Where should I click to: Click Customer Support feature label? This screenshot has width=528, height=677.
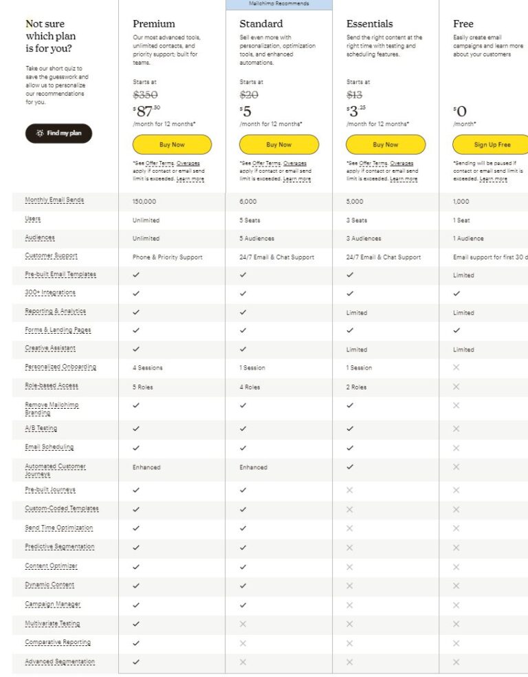coord(51,256)
